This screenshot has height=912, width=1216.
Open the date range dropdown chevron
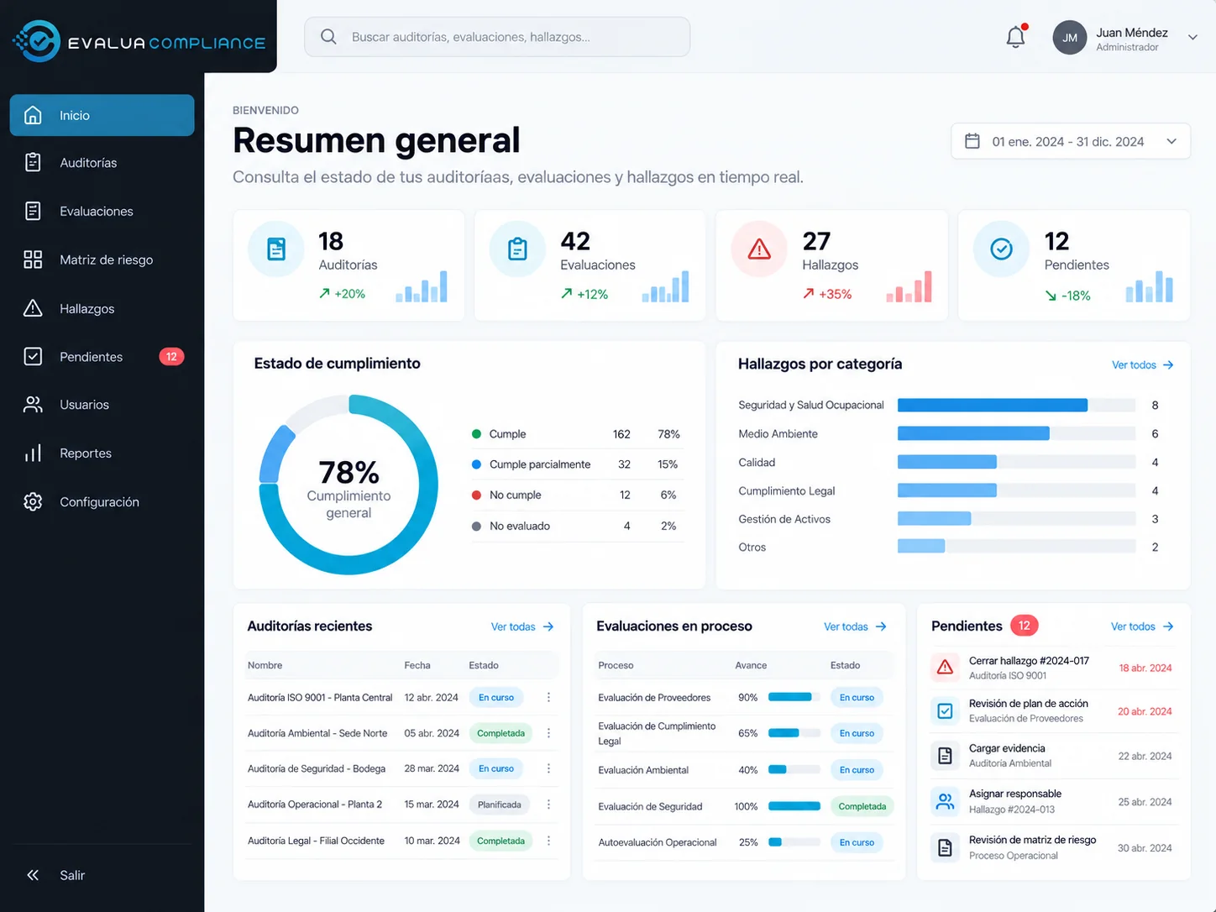1171,141
